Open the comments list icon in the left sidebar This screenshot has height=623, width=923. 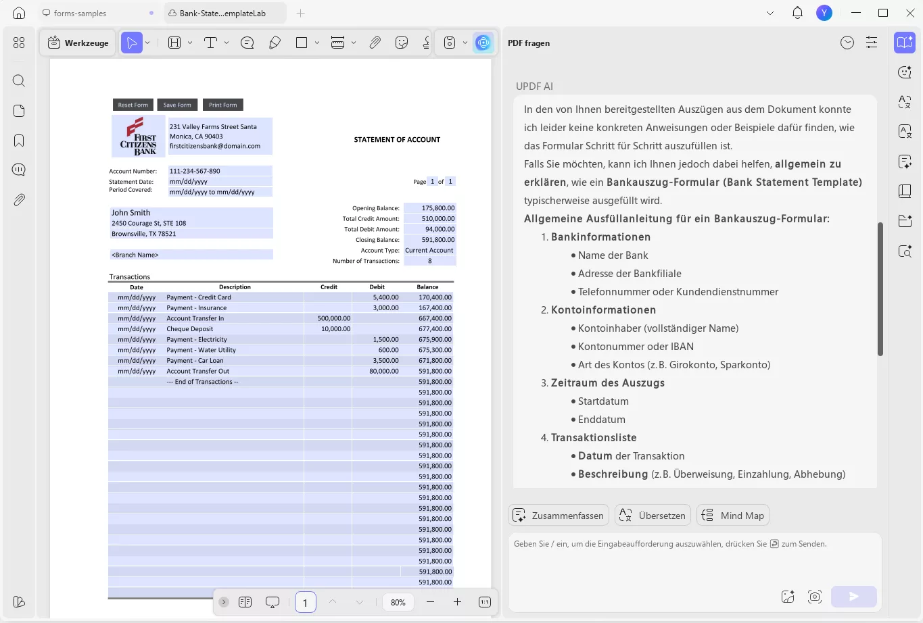[19, 170]
